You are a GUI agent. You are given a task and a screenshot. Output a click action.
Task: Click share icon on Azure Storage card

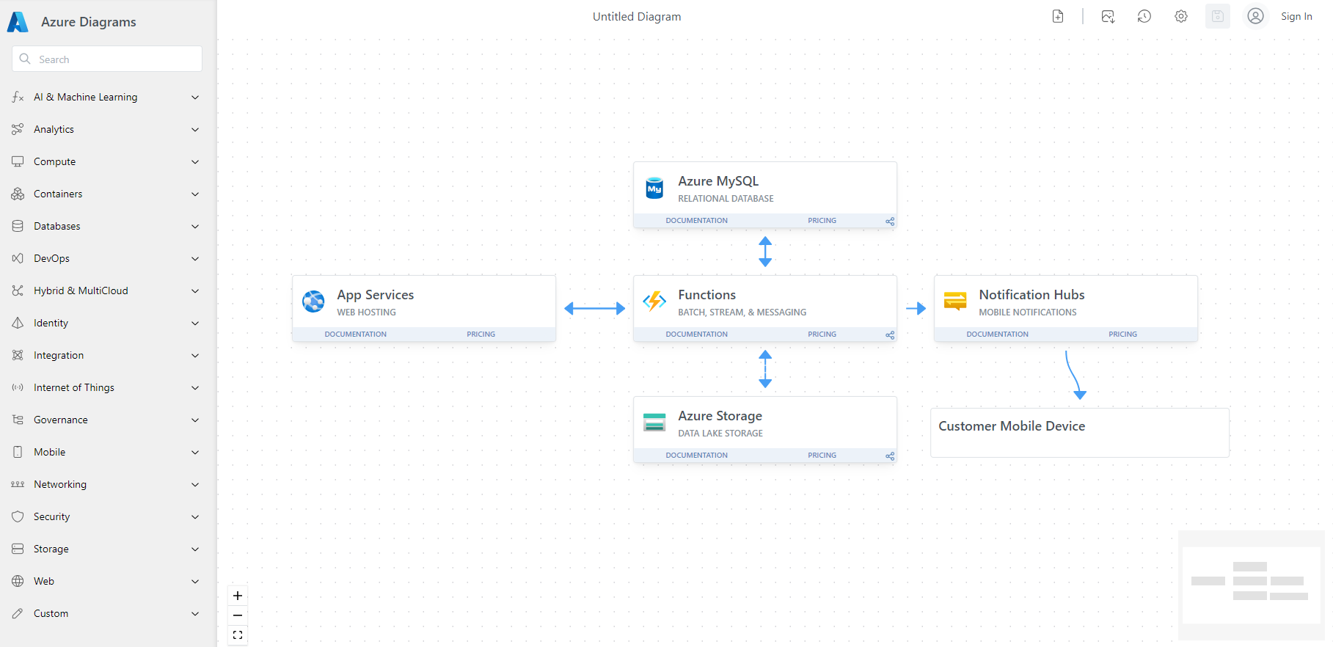(890, 456)
